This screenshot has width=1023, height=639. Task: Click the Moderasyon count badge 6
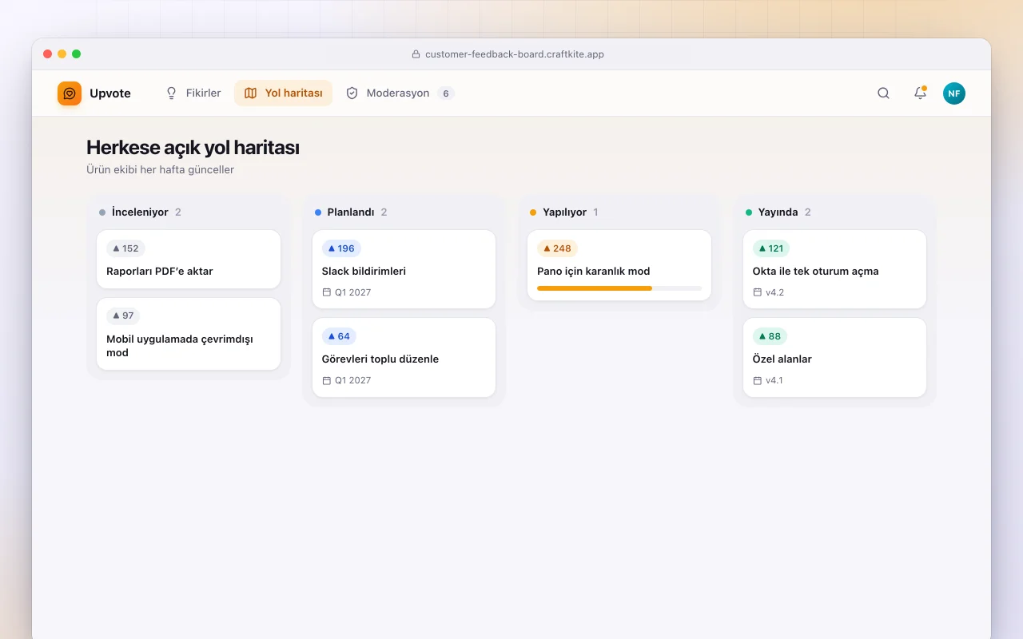(446, 93)
